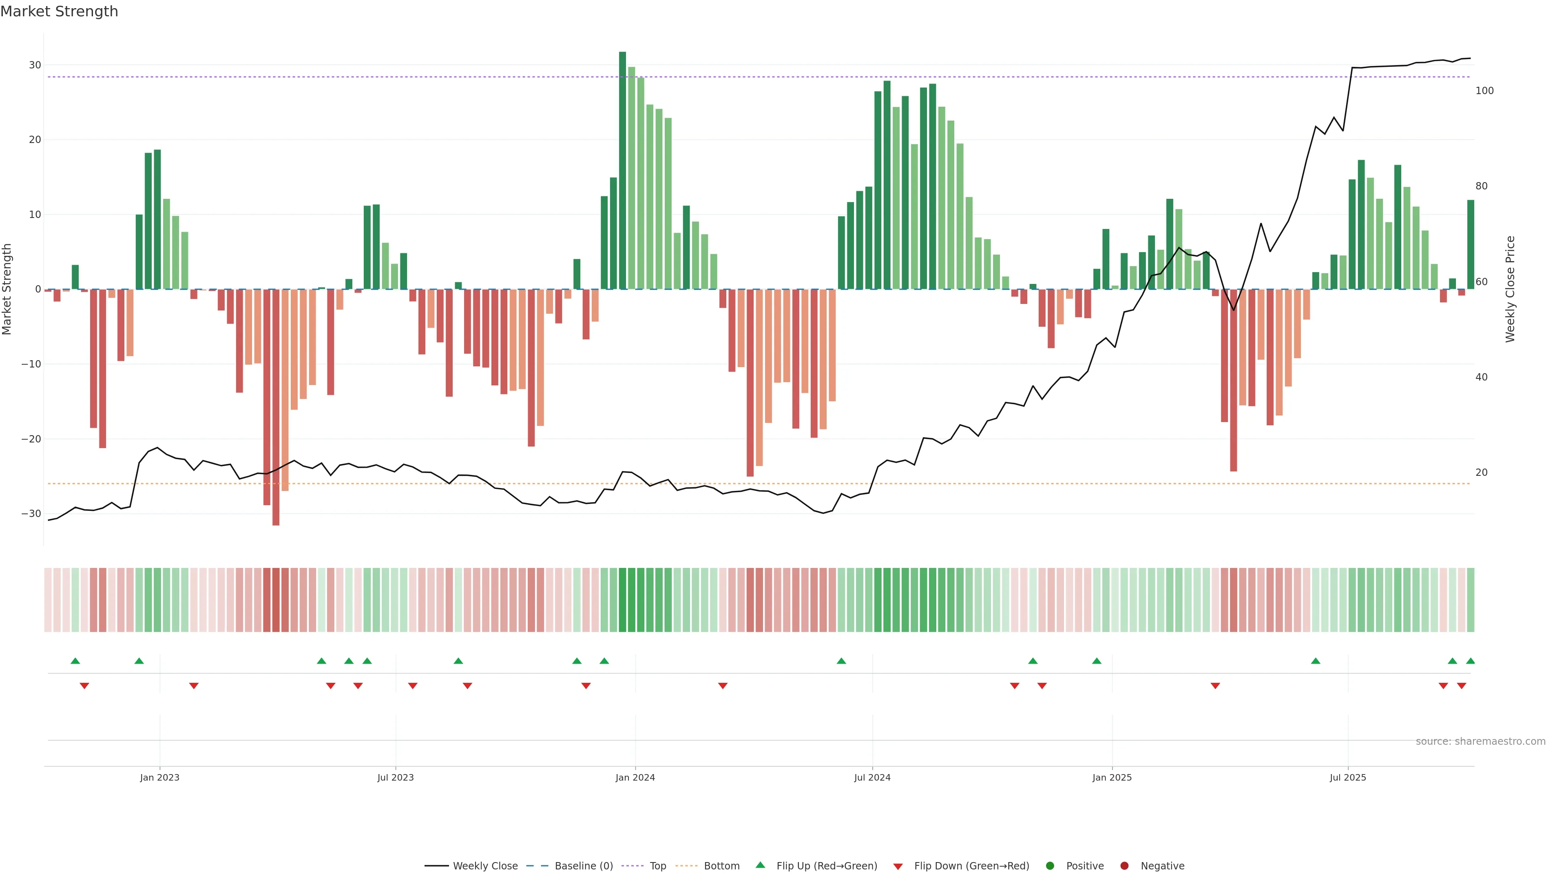
Task: Click the tallest green bar near Jan 2024
Action: click(622, 170)
